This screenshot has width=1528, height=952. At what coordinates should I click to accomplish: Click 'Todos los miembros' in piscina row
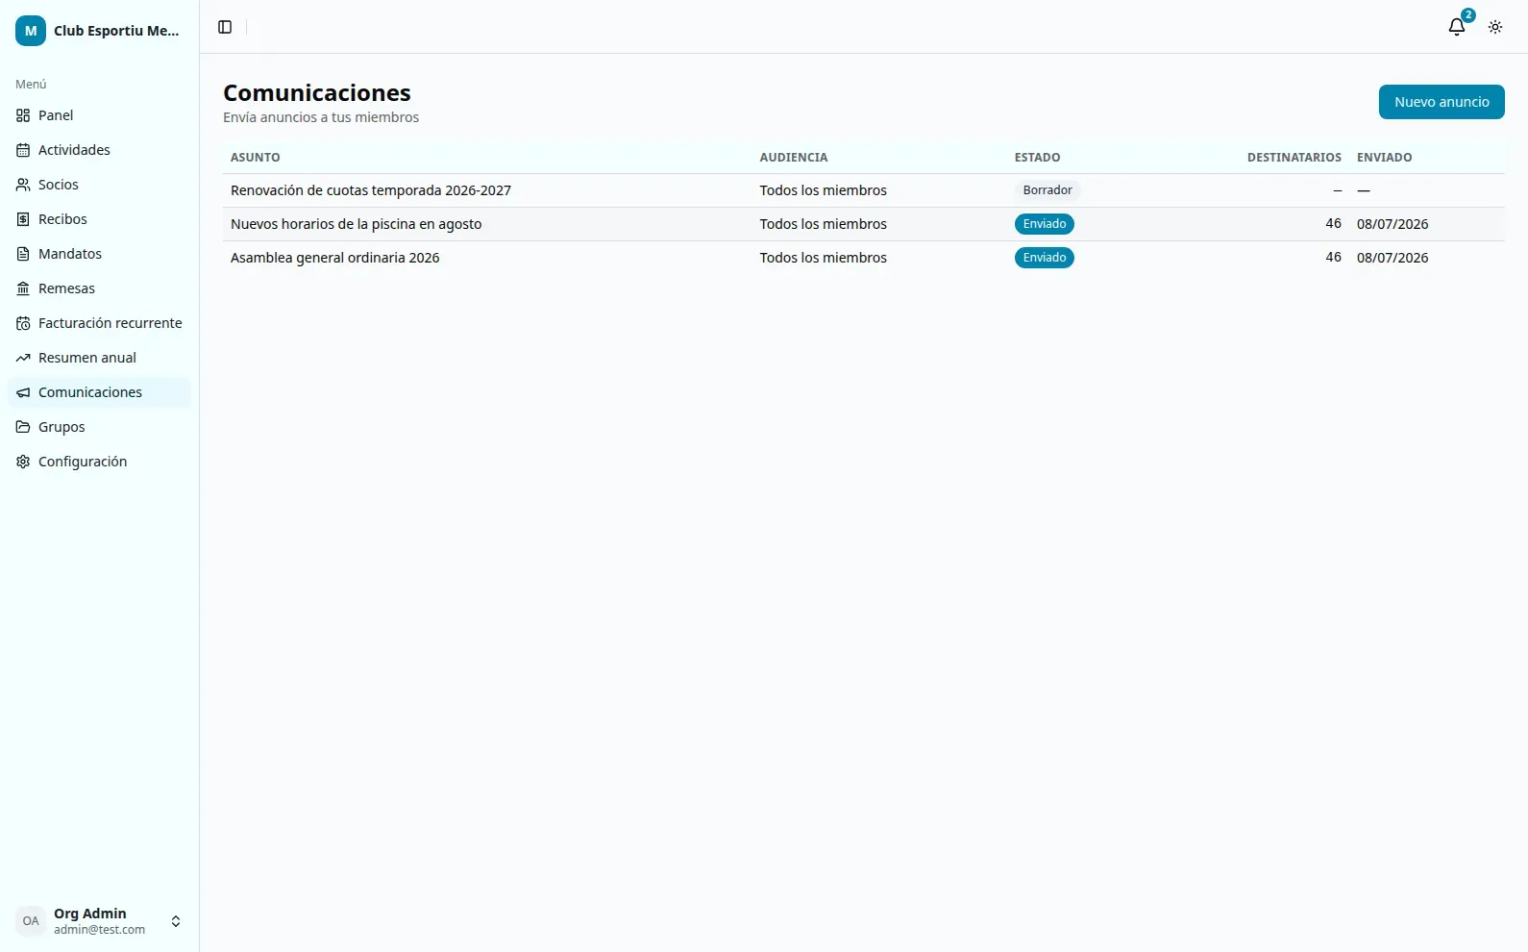tap(824, 224)
